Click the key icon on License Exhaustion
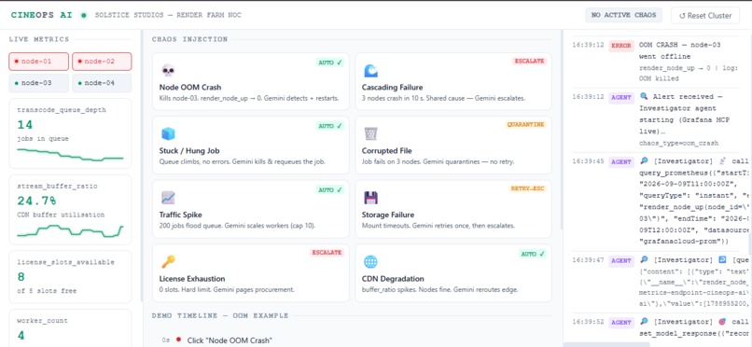This screenshot has height=347, width=752. coord(168,262)
